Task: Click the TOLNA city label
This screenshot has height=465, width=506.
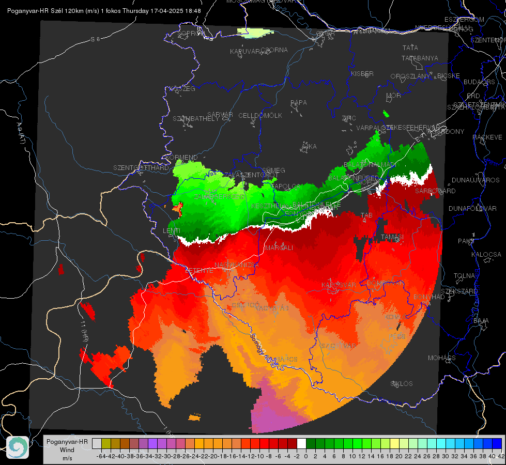Action: tap(465, 276)
